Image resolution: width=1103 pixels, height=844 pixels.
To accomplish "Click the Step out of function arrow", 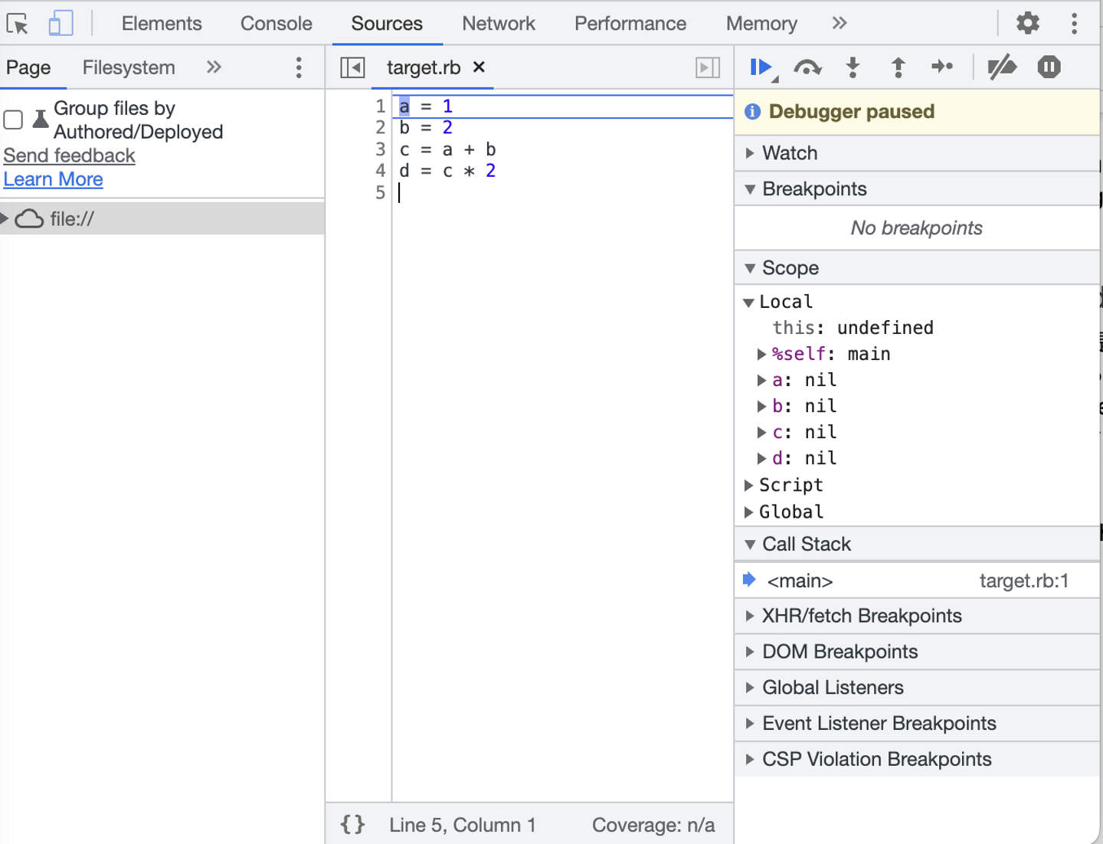I will pyautogui.click(x=898, y=67).
